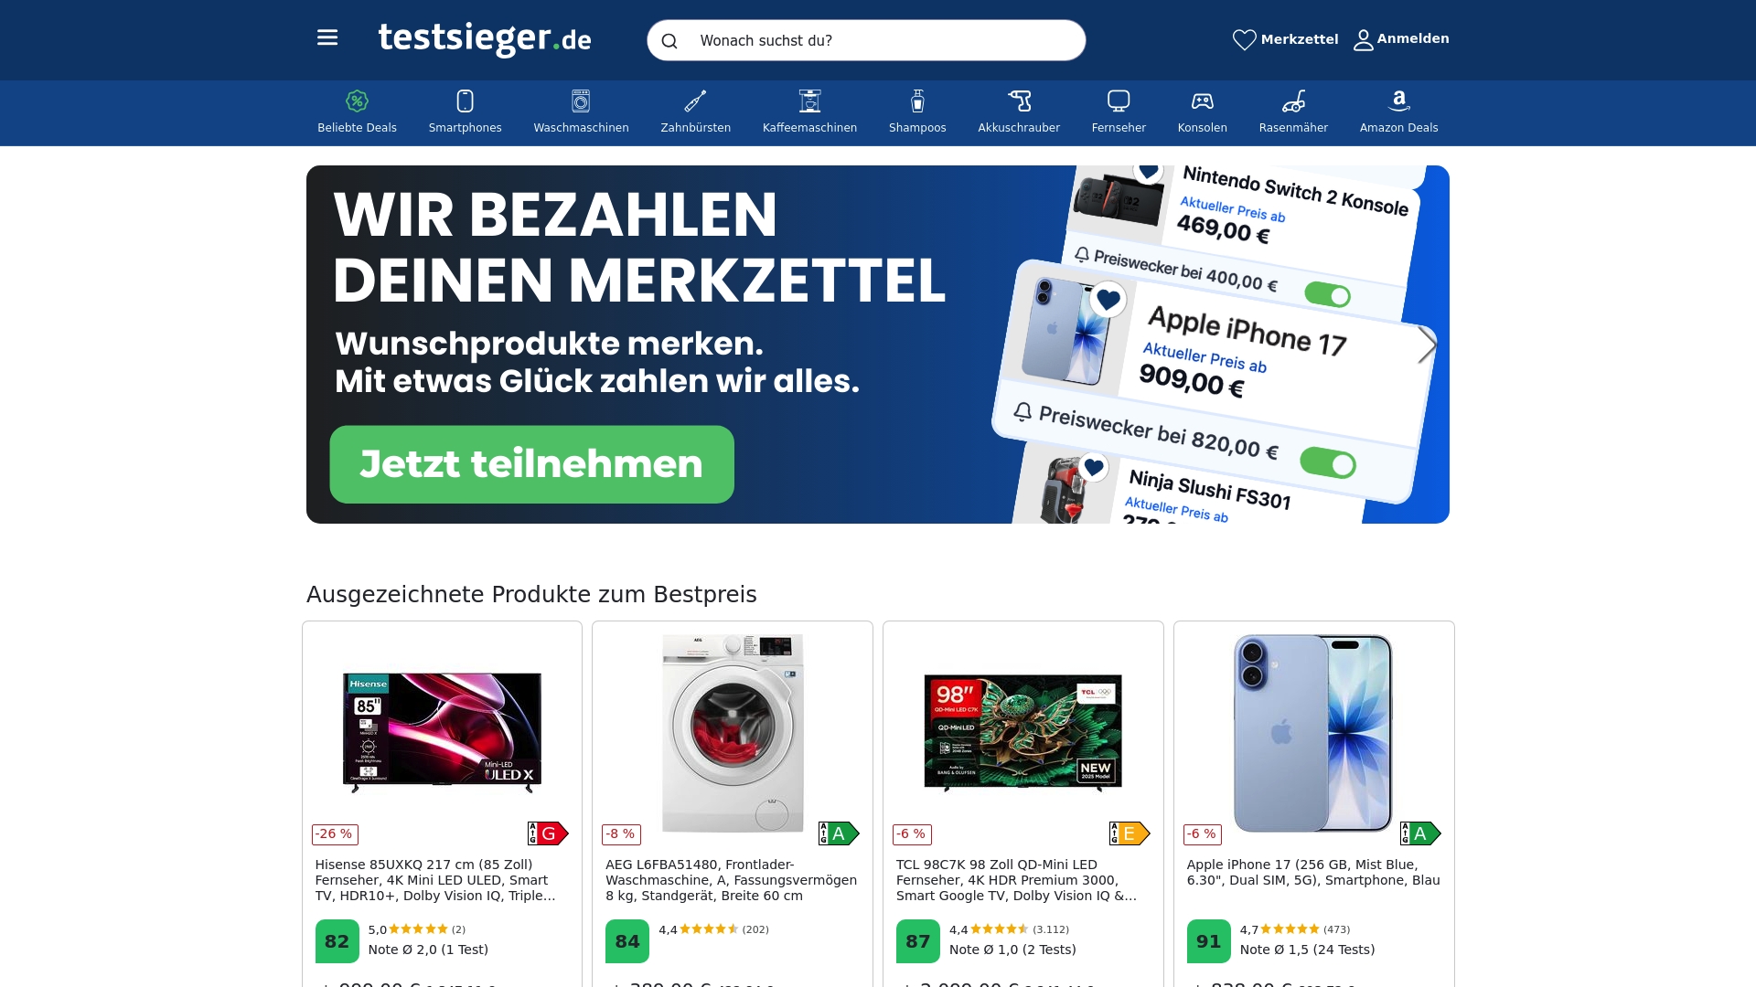
Task: Click energy label G on Hisense card
Action: click(x=548, y=833)
